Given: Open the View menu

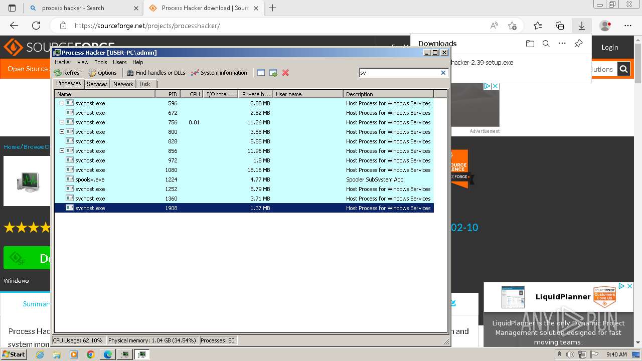Looking at the screenshot, I should (83, 62).
